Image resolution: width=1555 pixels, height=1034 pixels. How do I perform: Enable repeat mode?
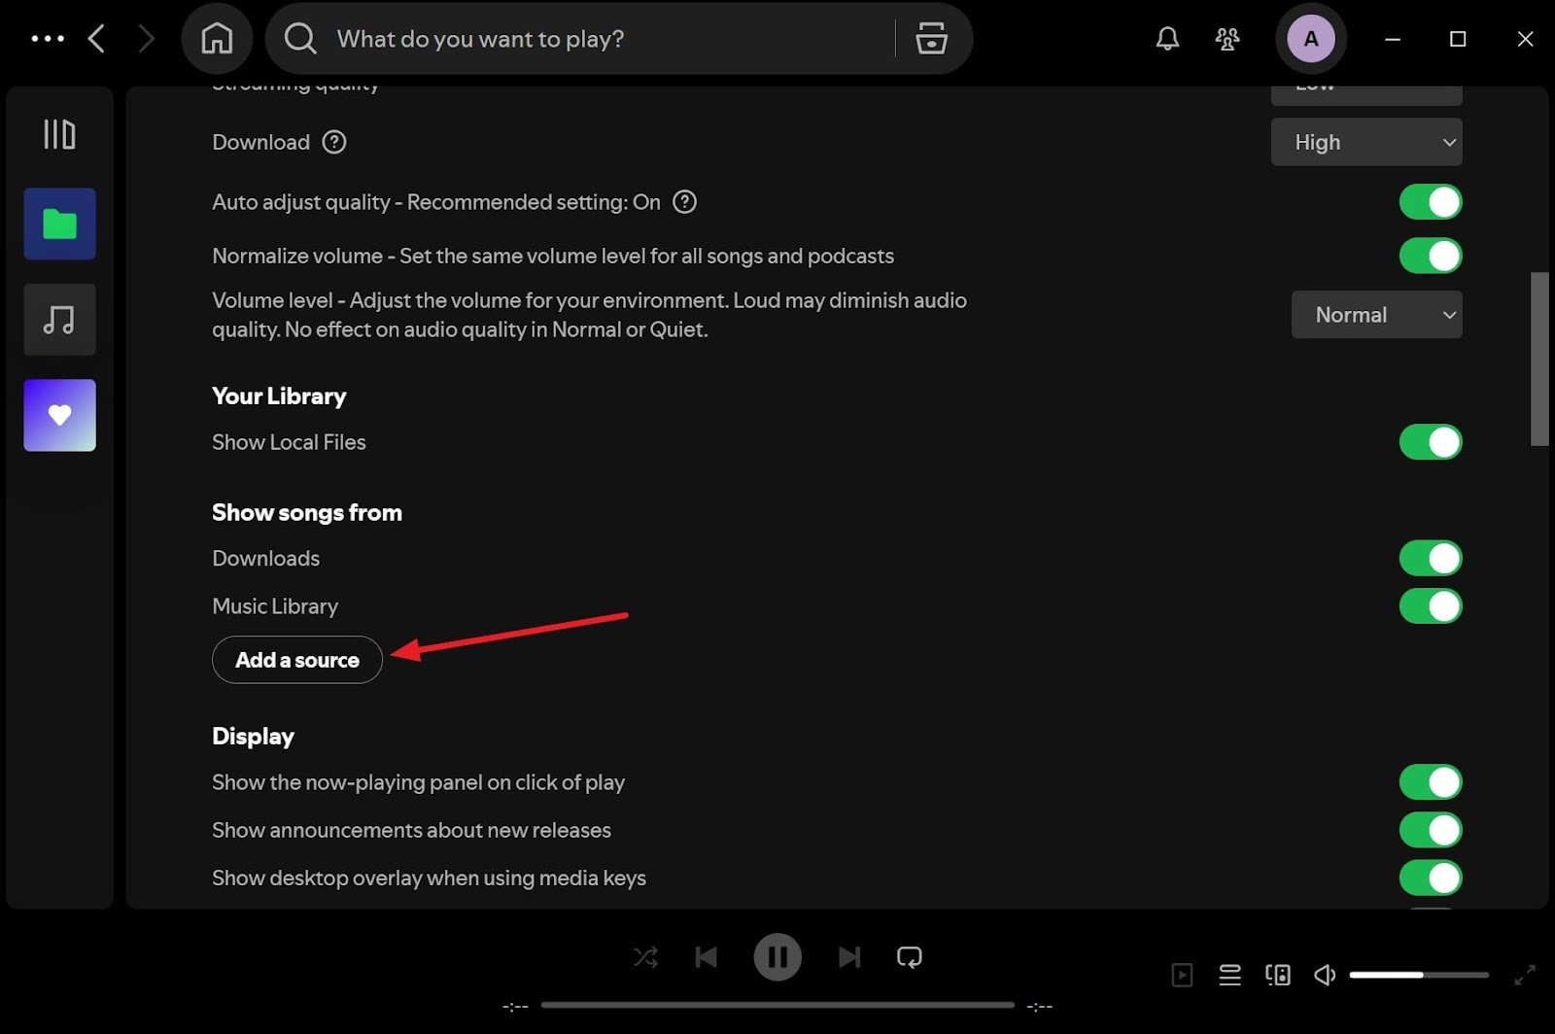[x=910, y=957]
